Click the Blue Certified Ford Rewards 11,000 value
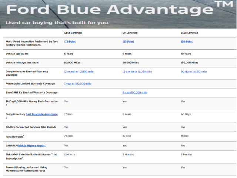237x178 pixels. point(184,136)
